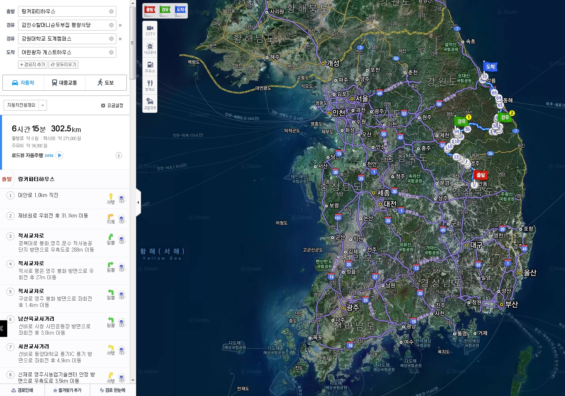Screen dimensions: 565x396
Task: Click the 경유지 추가 button
Action: tap(33, 65)
